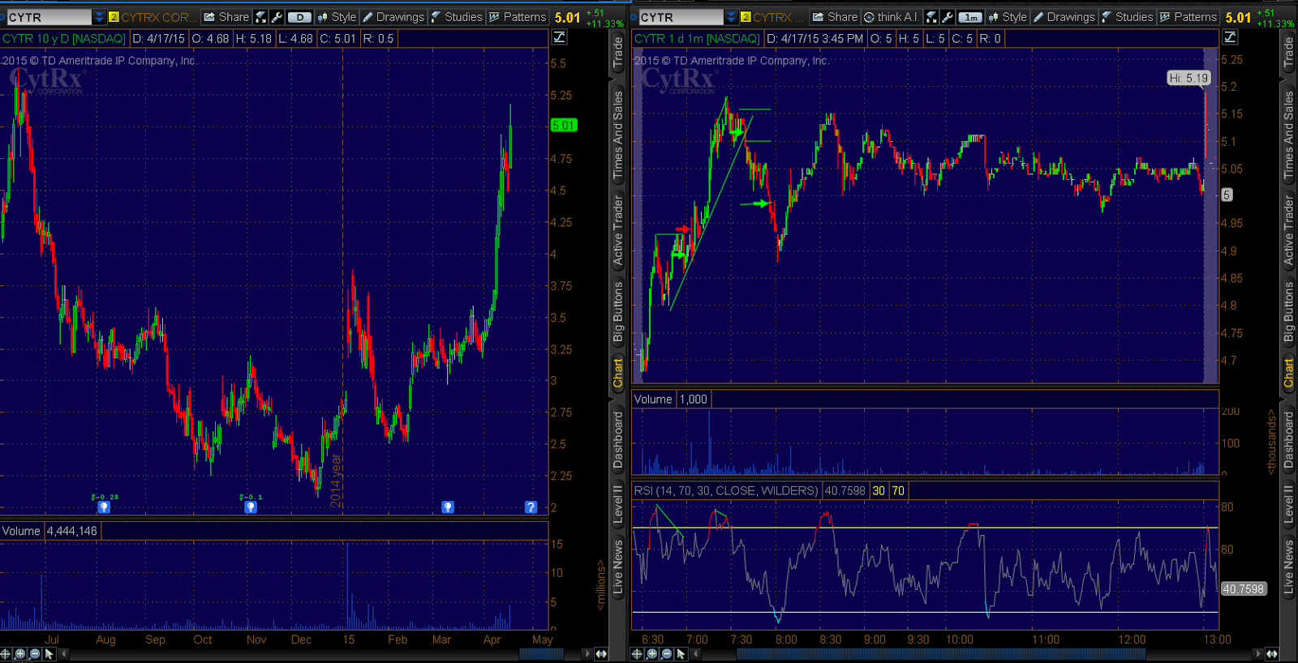Click RSI study label in lower panel

[726, 490]
